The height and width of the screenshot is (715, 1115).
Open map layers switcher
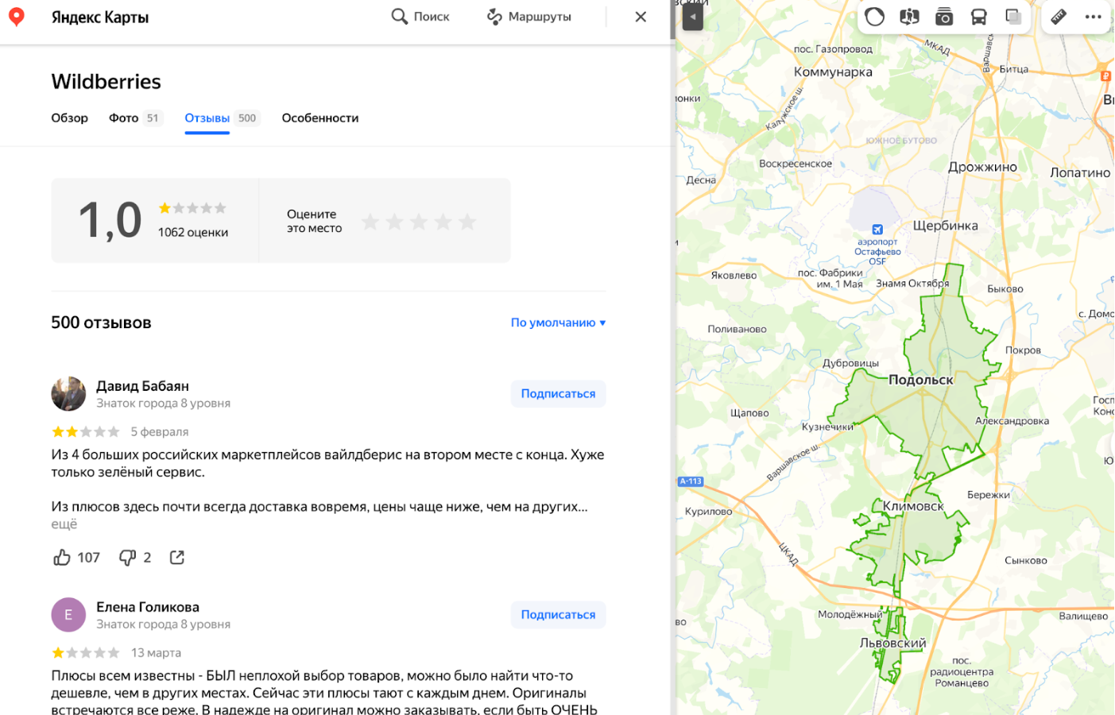pos(1013,17)
